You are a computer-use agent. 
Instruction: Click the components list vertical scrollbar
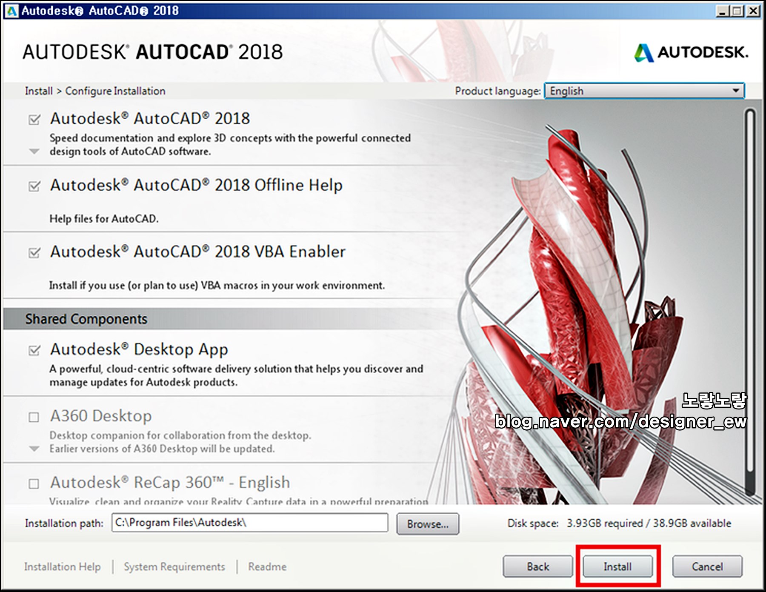(x=750, y=302)
